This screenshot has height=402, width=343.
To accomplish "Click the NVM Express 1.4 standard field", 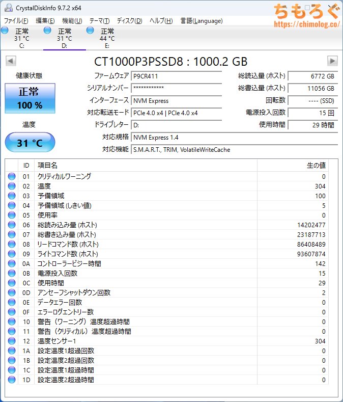I will click(235, 138).
